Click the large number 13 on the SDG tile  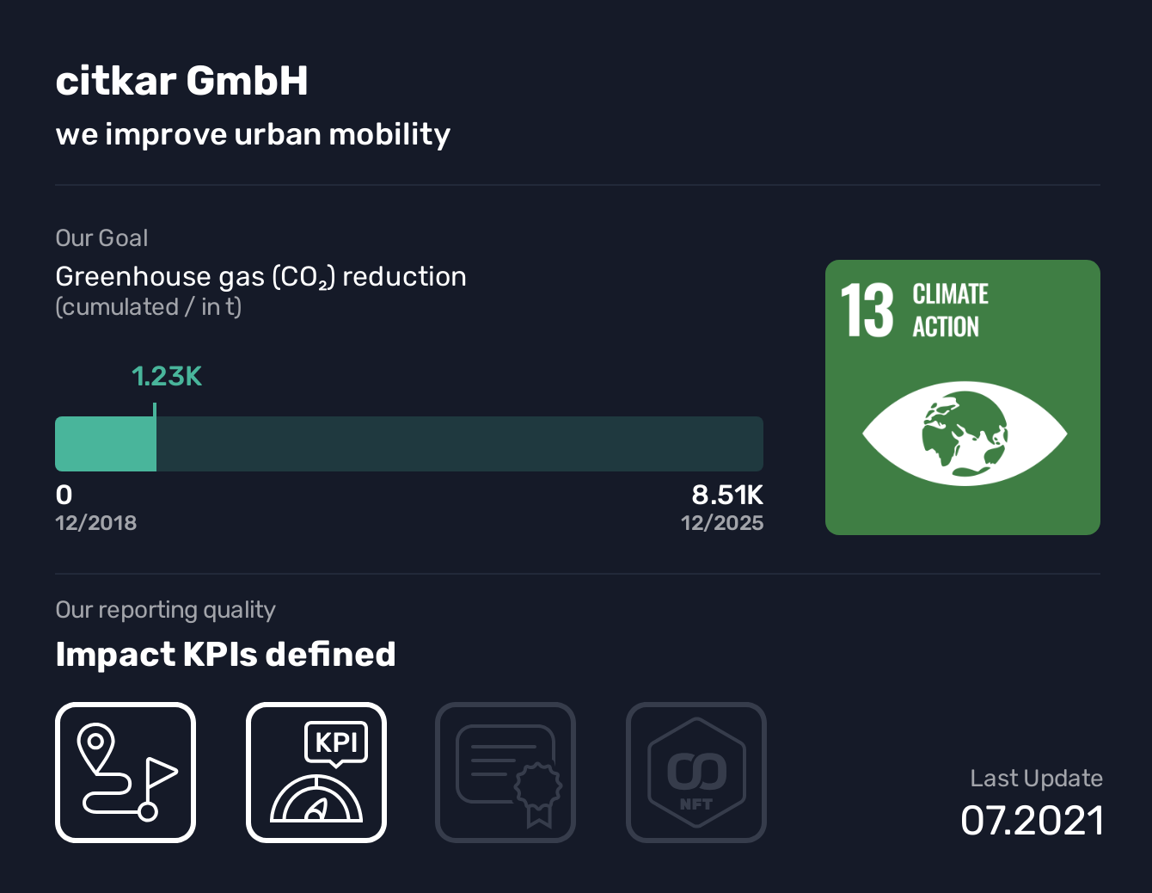pos(867,311)
